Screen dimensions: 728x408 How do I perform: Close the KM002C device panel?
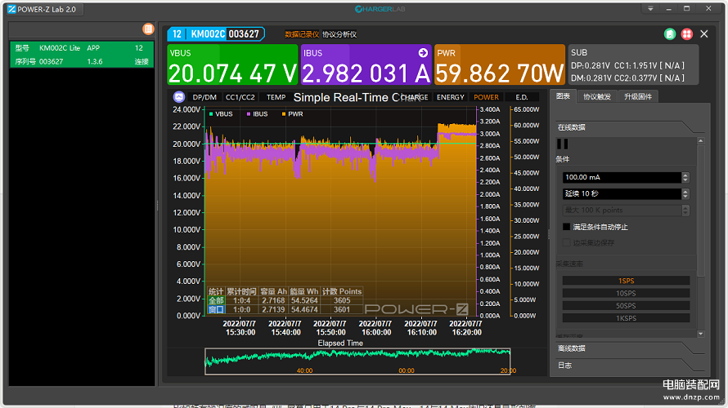tap(703, 34)
